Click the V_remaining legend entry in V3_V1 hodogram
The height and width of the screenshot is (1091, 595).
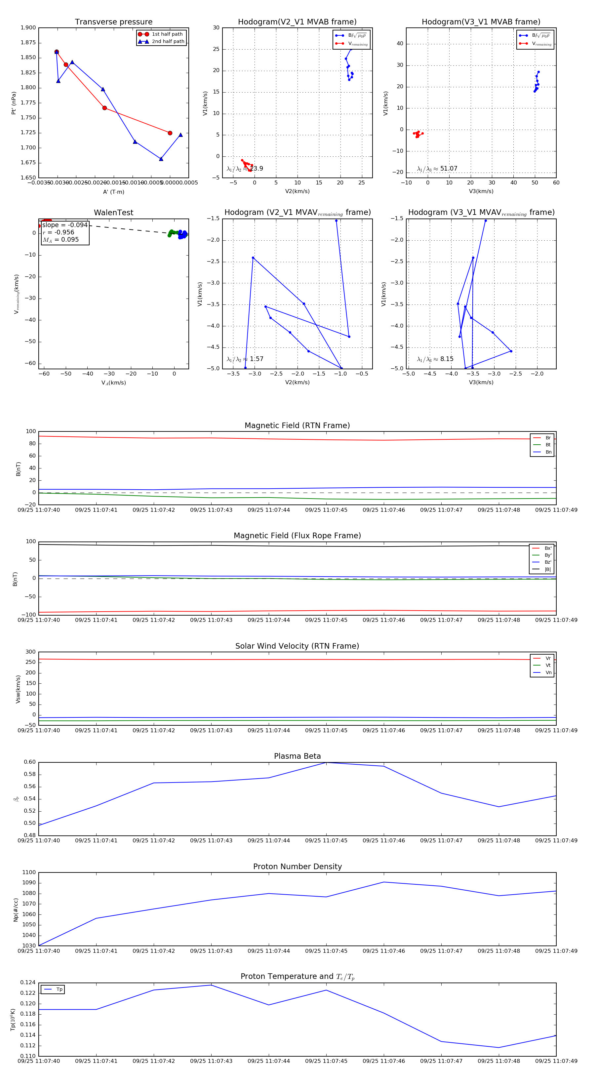536,44
